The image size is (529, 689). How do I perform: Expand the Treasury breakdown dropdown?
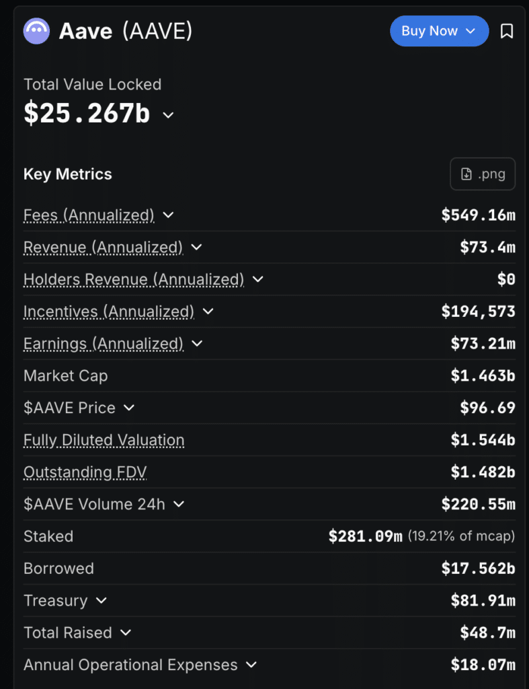coord(100,601)
